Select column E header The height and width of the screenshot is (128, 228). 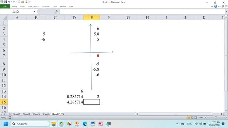(92, 18)
